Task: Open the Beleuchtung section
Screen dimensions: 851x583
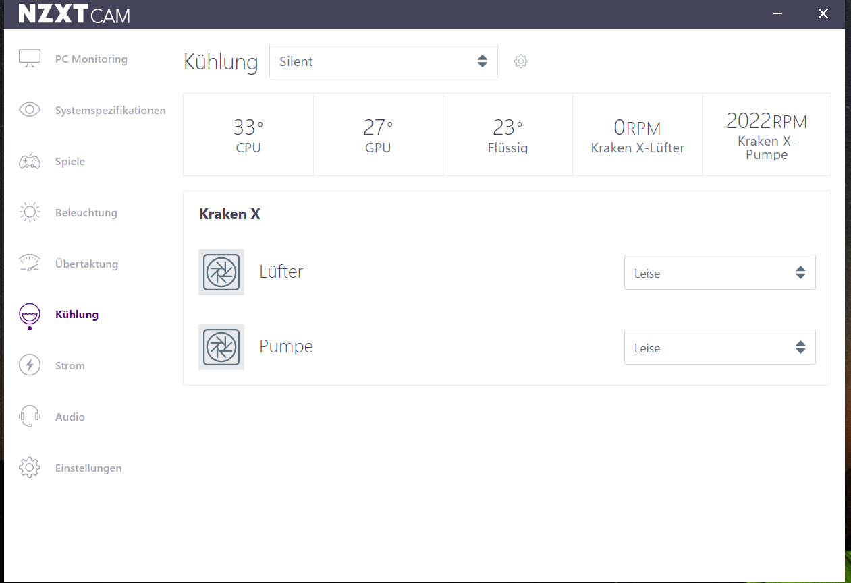Action: 86,212
